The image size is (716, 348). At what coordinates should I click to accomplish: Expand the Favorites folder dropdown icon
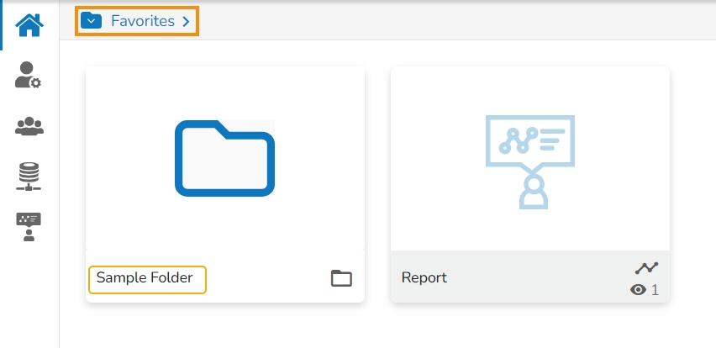(x=91, y=21)
